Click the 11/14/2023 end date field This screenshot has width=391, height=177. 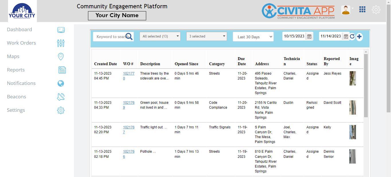[x=331, y=36]
